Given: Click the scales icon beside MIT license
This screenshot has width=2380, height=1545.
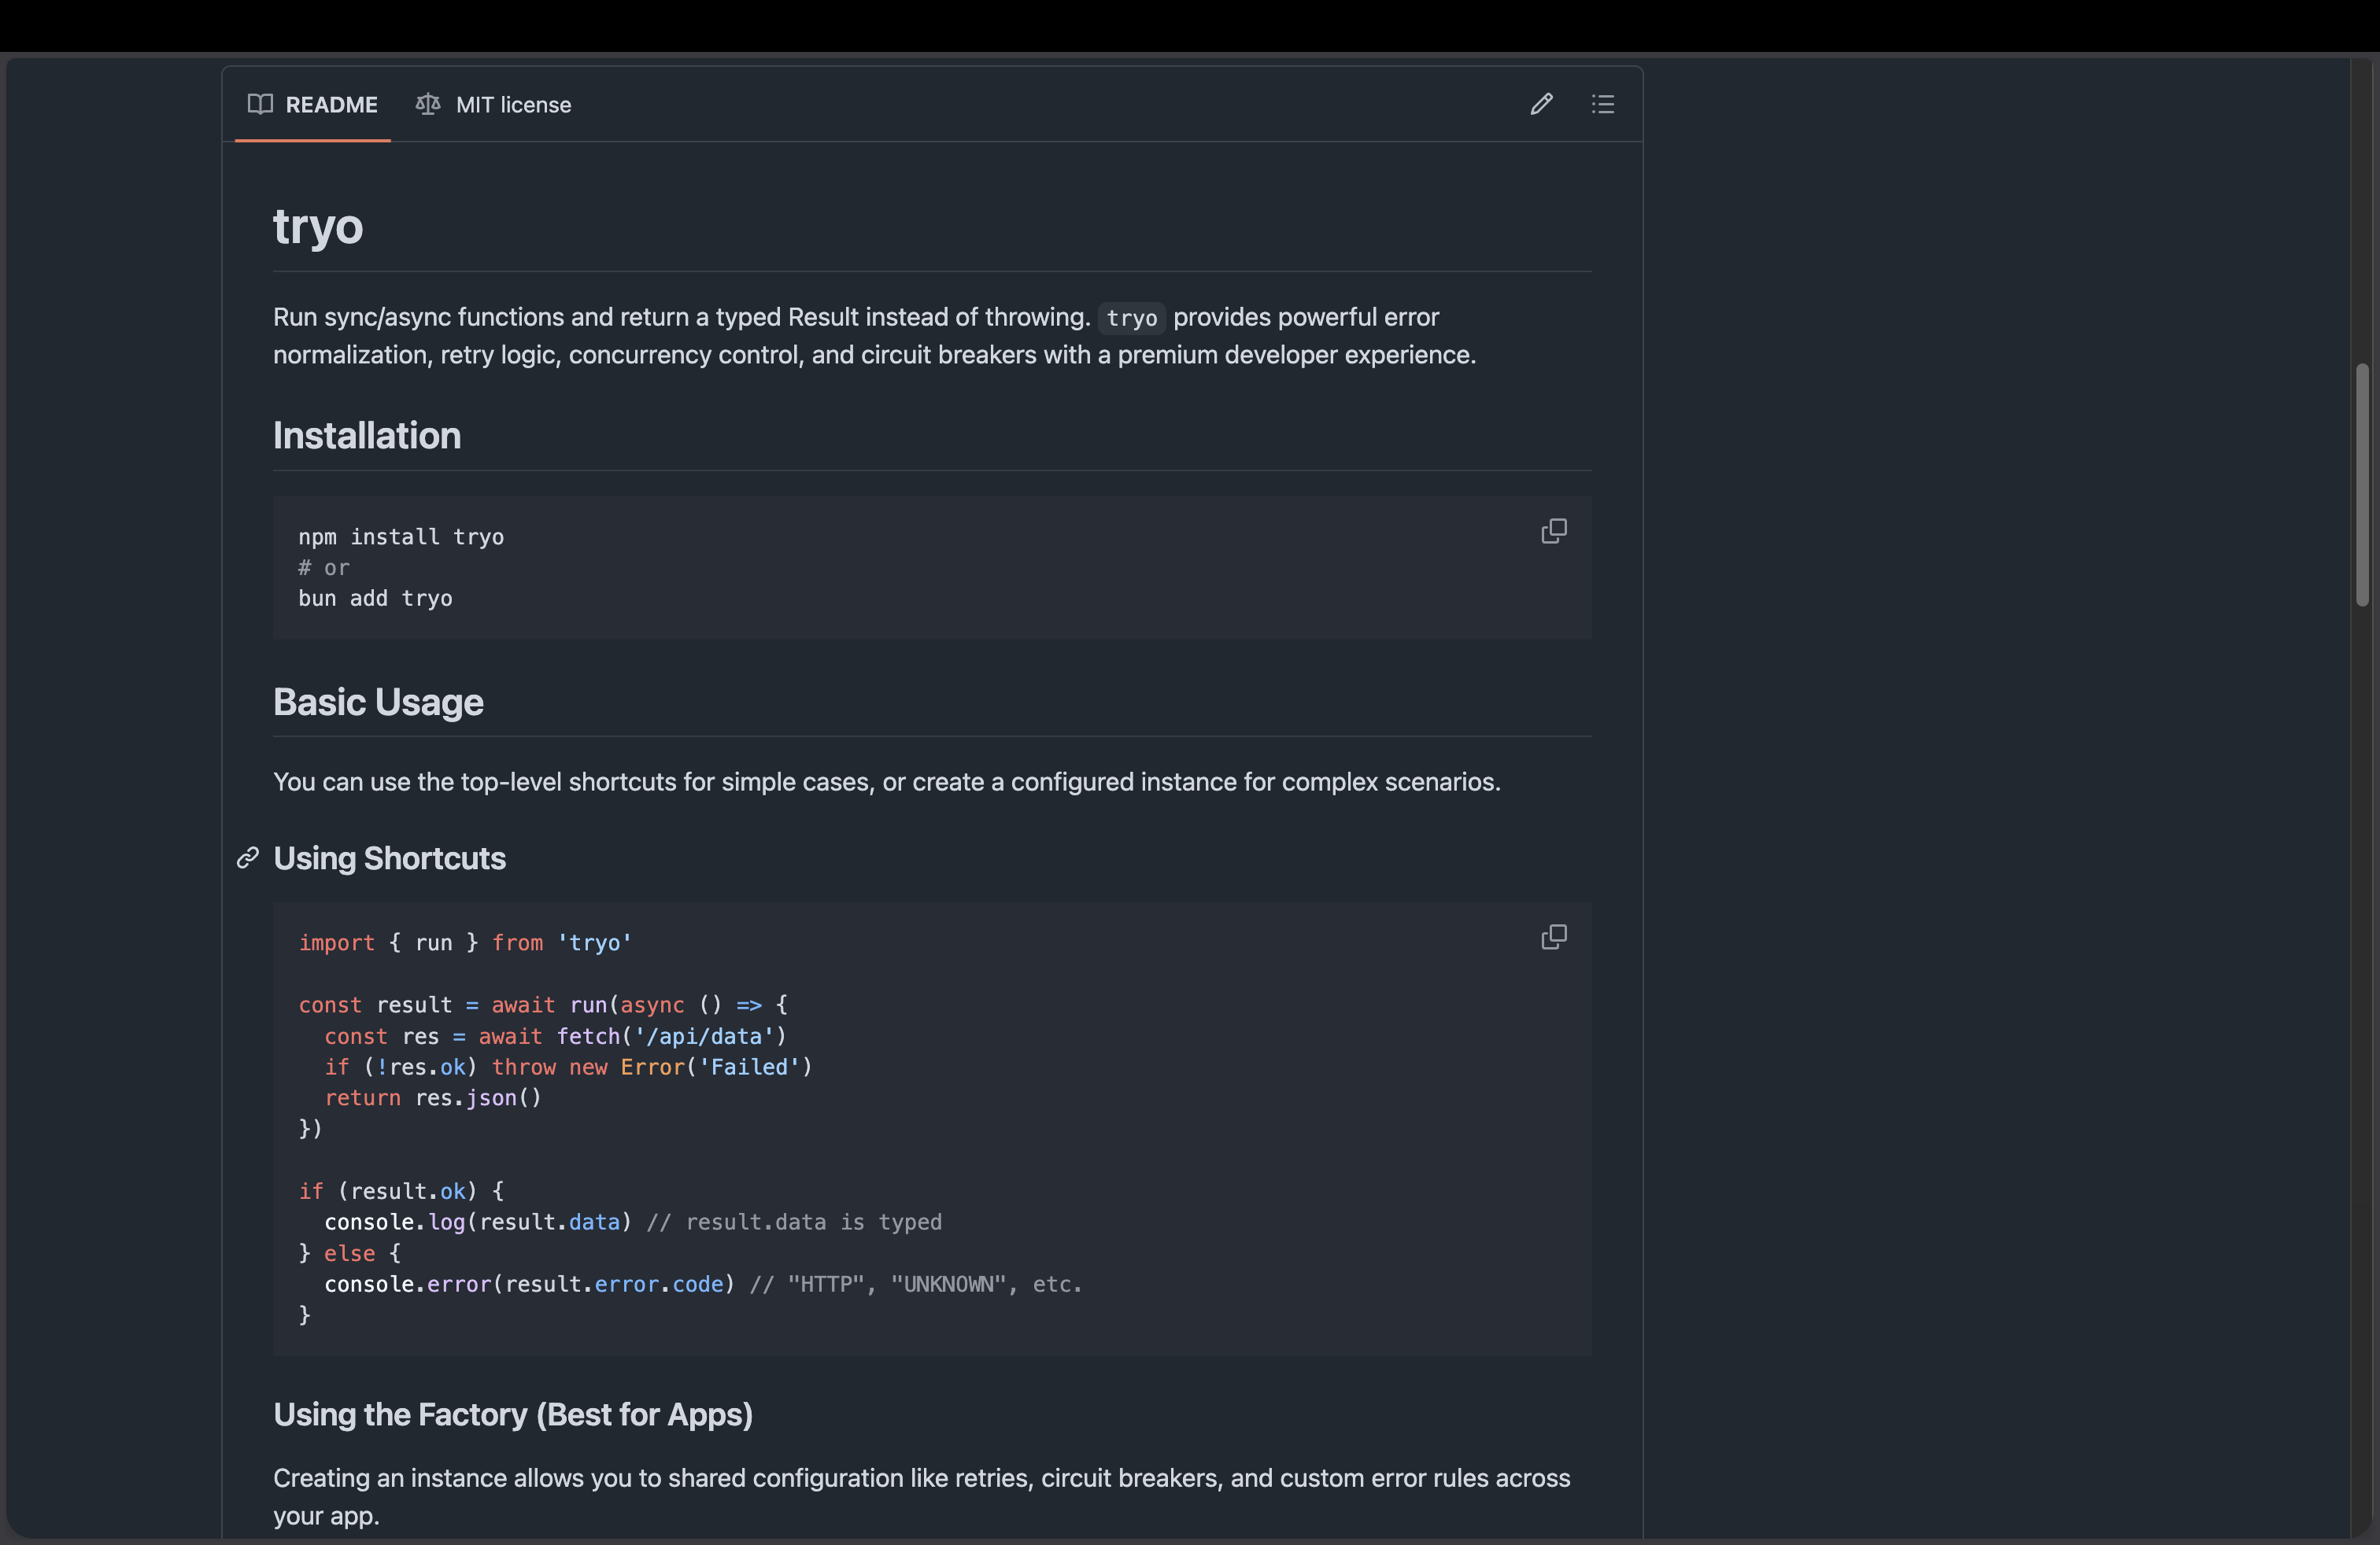Looking at the screenshot, I should pyautogui.click(x=428, y=104).
